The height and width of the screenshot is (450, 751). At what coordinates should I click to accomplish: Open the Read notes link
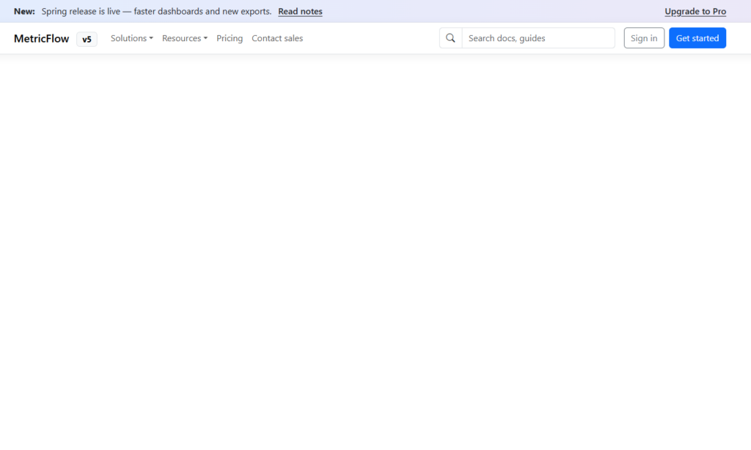point(300,12)
